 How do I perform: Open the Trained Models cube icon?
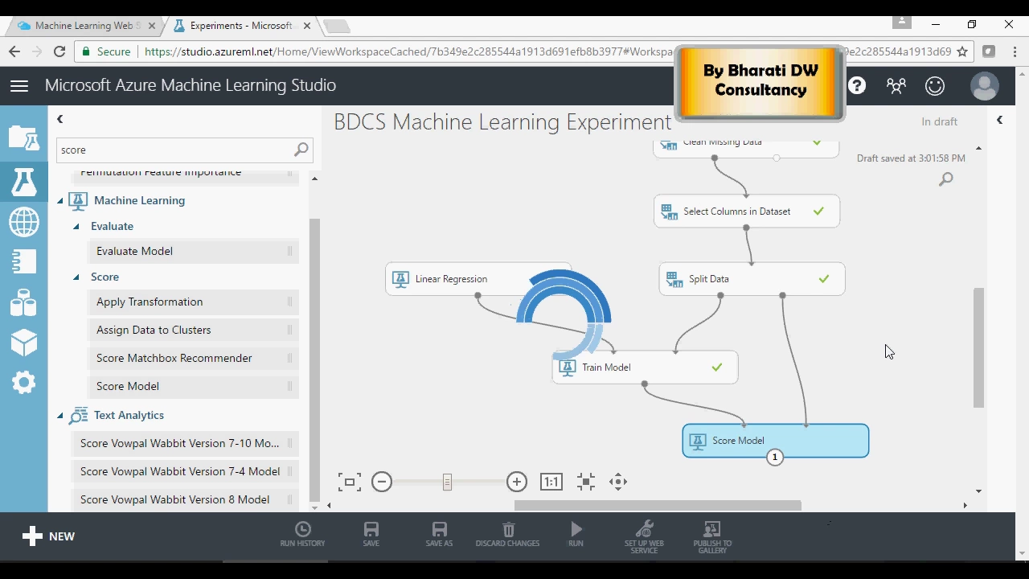(x=24, y=343)
